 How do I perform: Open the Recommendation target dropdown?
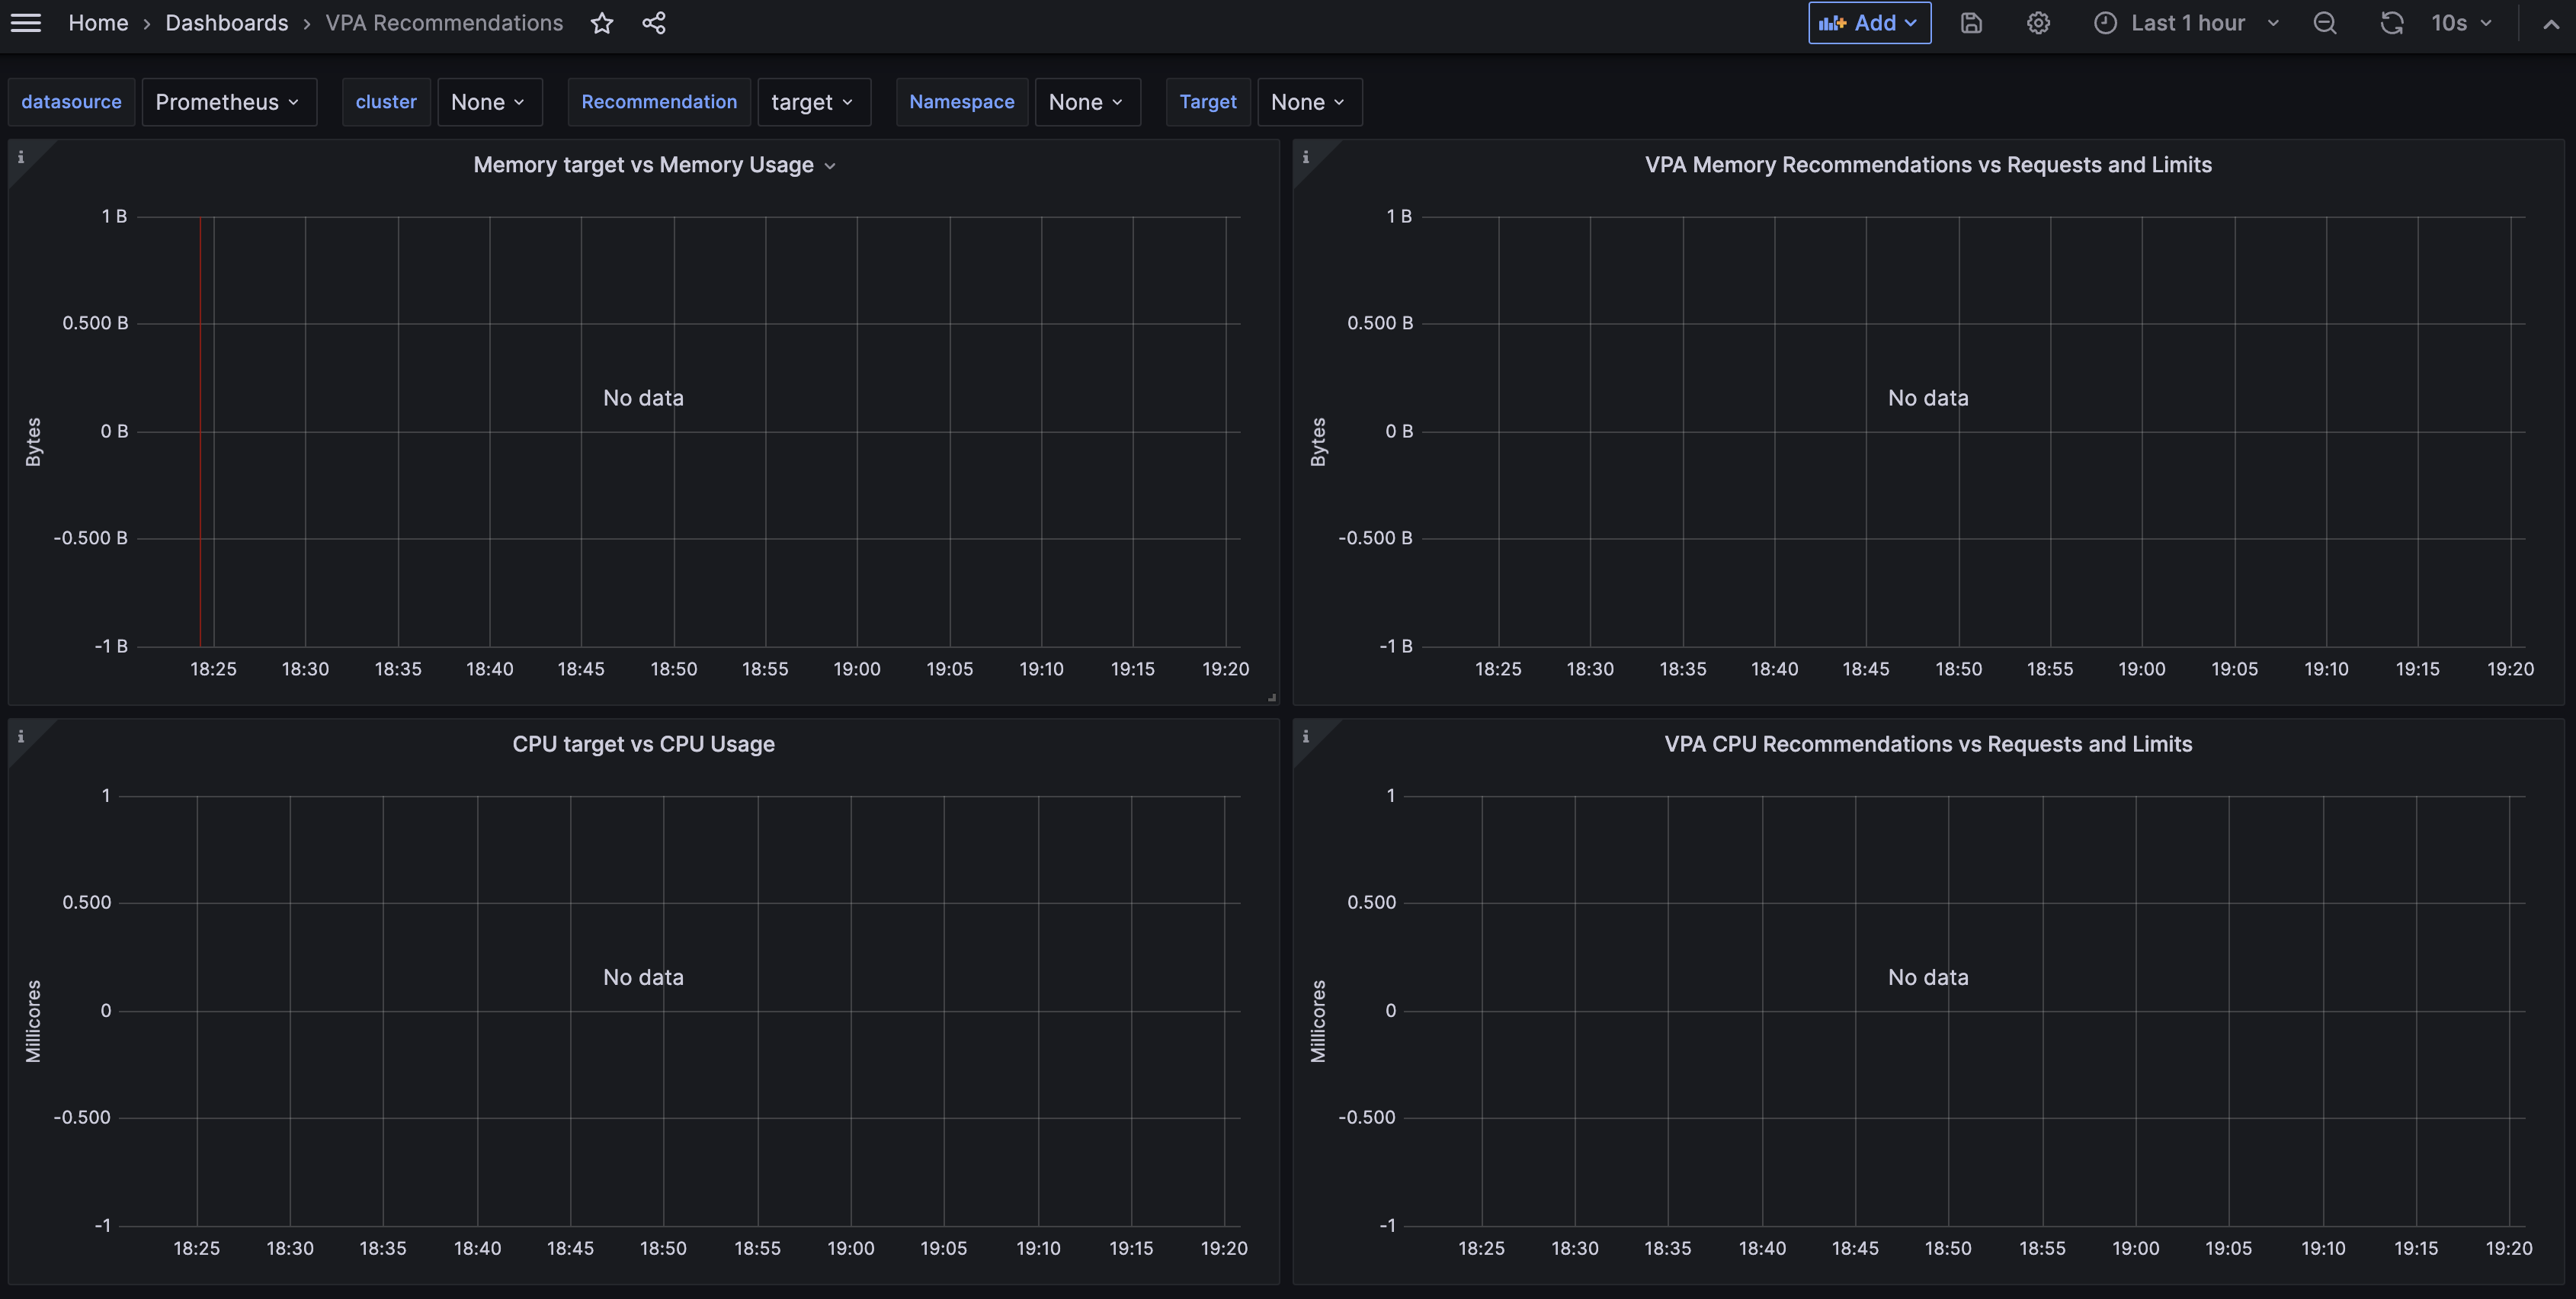[x=812, y=102]
